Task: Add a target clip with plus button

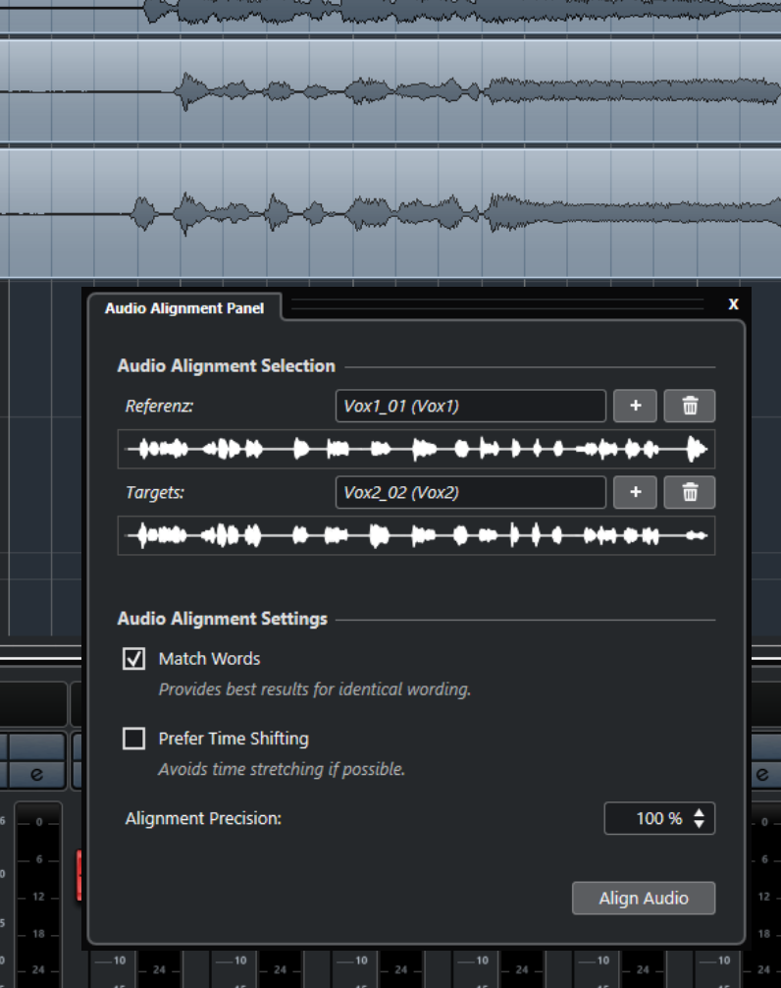Action: coord(635,492)
